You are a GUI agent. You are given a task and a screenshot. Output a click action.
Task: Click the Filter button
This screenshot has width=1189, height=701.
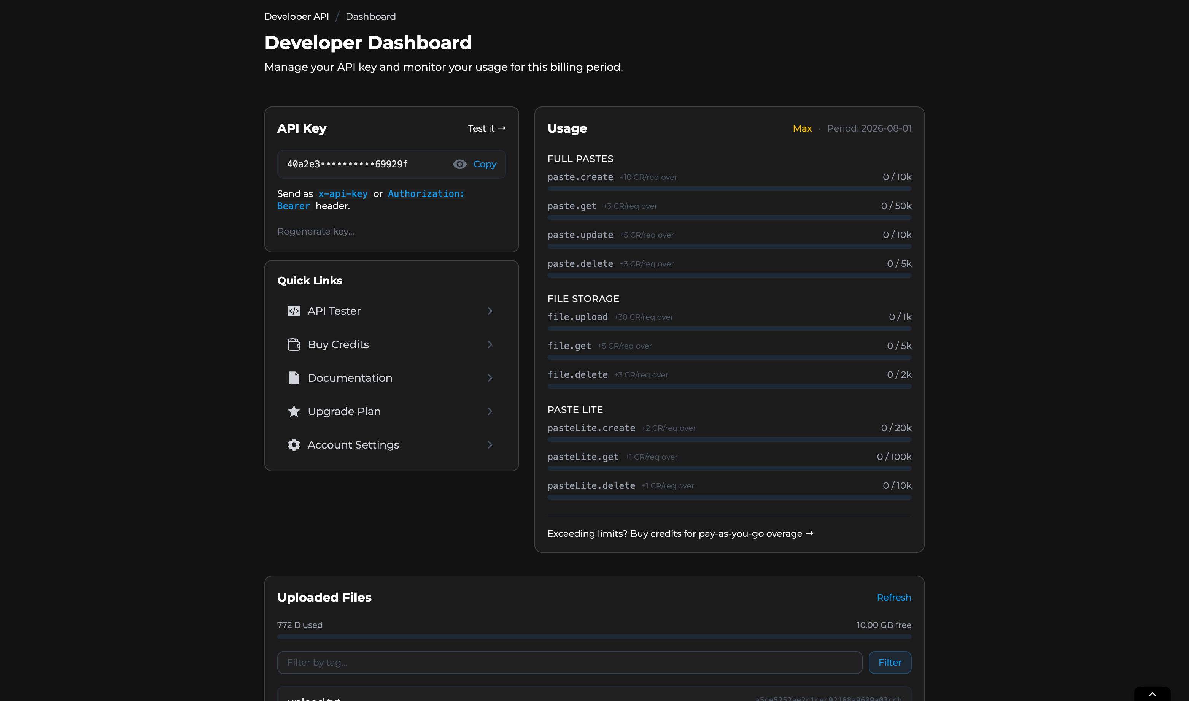click(x=889, y=663)
